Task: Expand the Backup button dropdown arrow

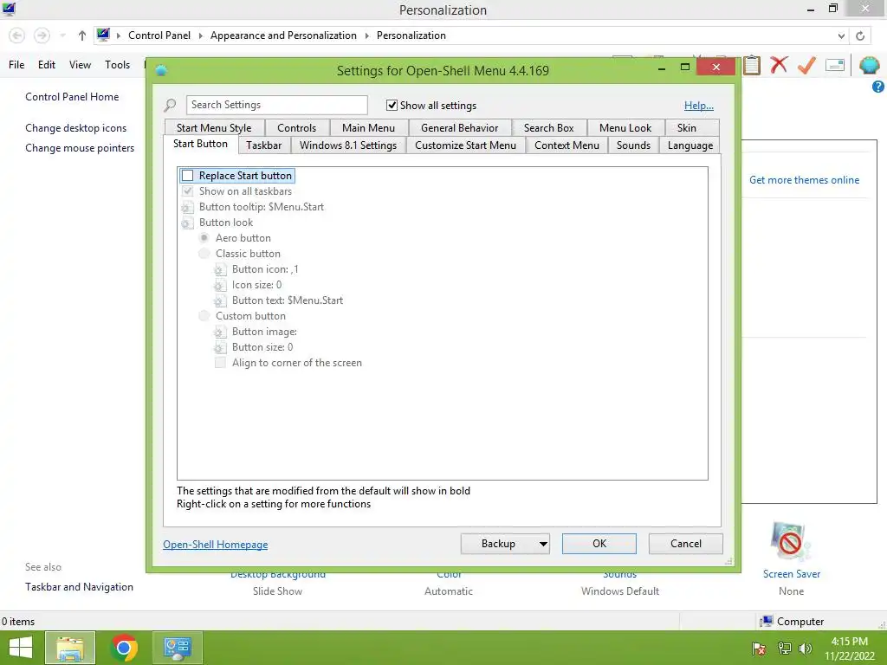Action: (543, 544)
